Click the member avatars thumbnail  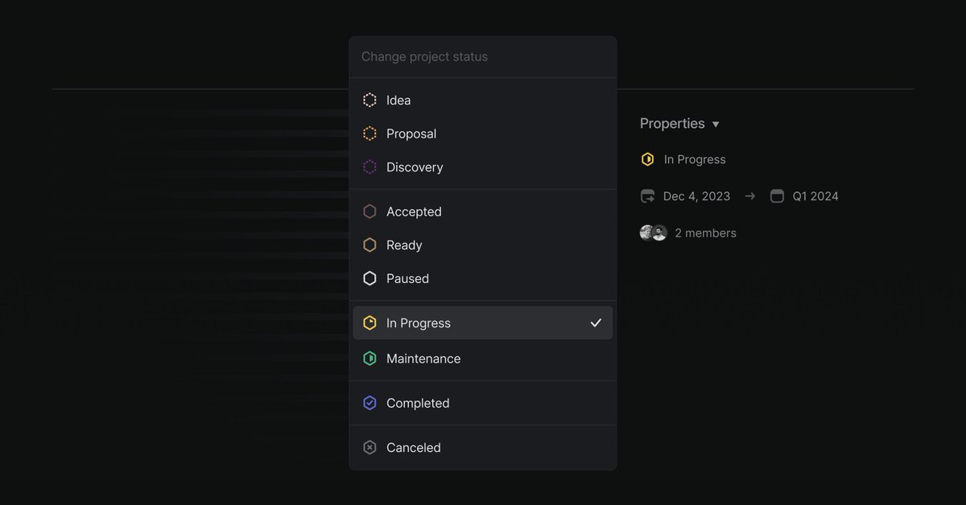click(653, 233)
